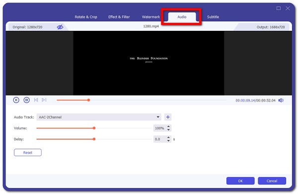Decrease Delay with down stepper arrow

pos(168,141)
